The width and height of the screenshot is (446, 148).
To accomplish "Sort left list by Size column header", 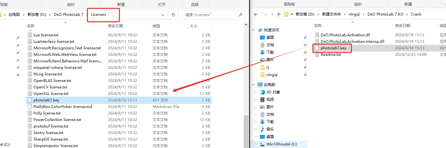I will (x=193, y=26).
